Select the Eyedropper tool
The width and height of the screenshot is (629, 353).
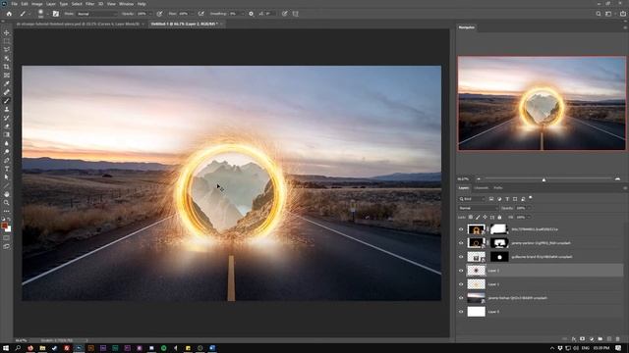click(x=7, y=83)
